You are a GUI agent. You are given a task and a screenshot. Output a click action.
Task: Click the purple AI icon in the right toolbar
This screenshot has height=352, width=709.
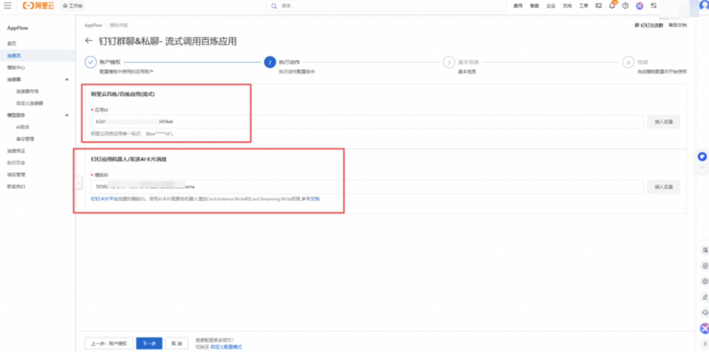click(704, 328)
